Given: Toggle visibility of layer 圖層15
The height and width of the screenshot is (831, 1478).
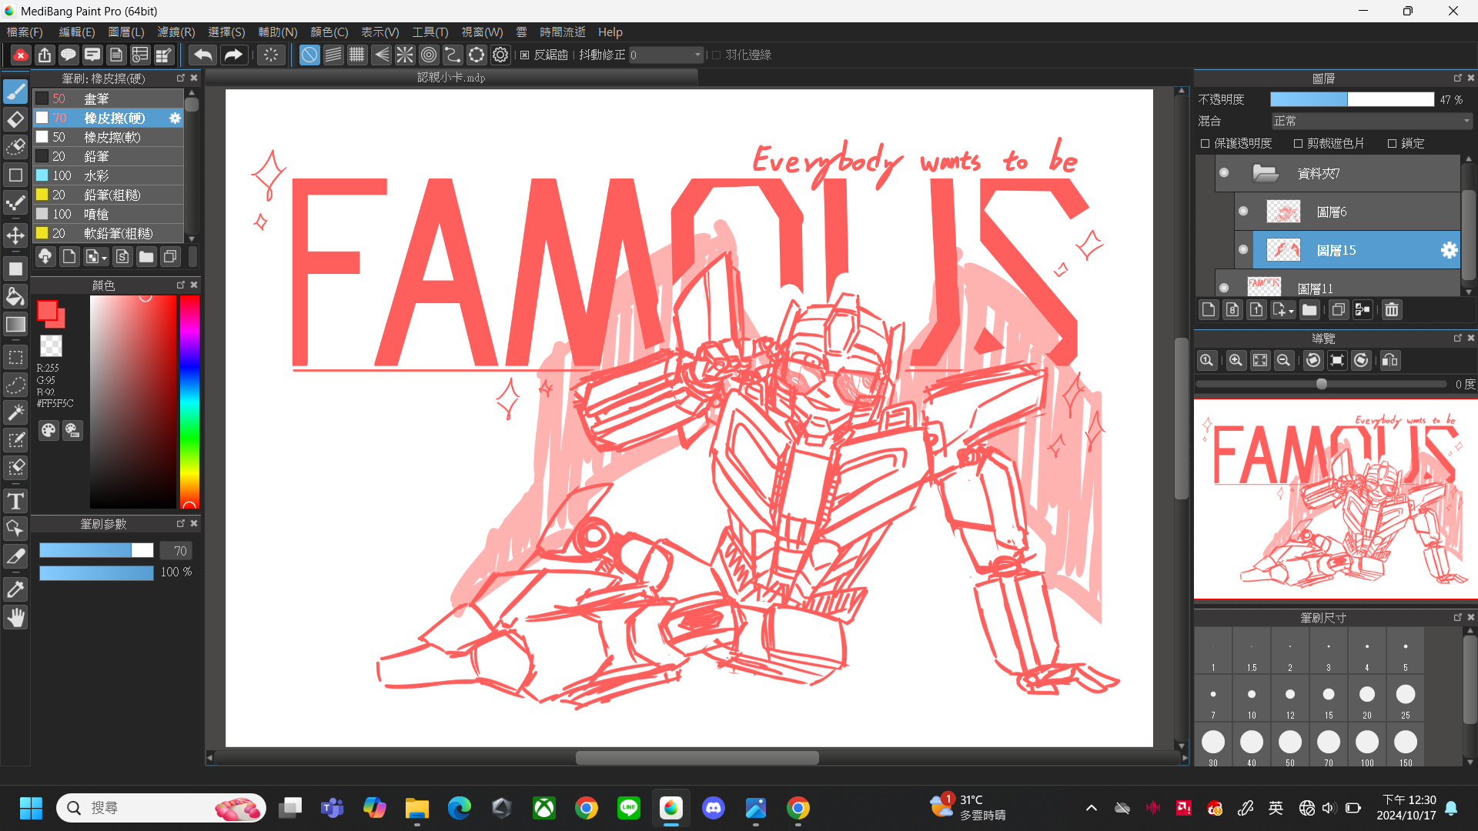Looking at the screenshot, I should click(1243, 250).
